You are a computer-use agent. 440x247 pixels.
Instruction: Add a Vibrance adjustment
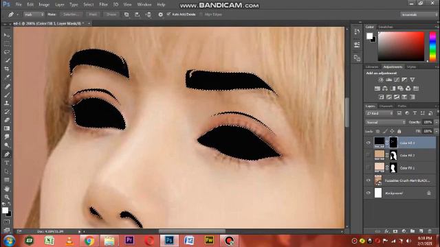(x=412, y=80)
